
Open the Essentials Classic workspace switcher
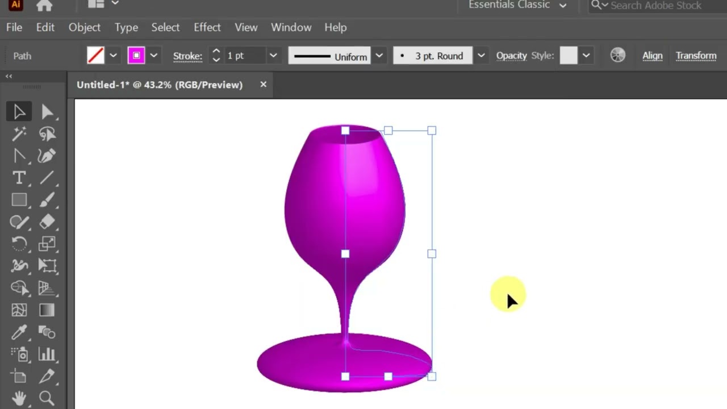[517, 5]
